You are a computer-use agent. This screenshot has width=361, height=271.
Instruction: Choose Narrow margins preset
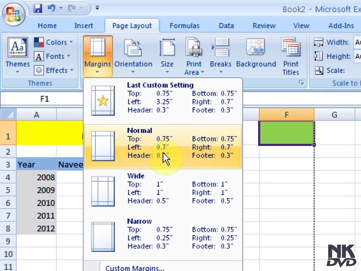(x=163, y=237)
